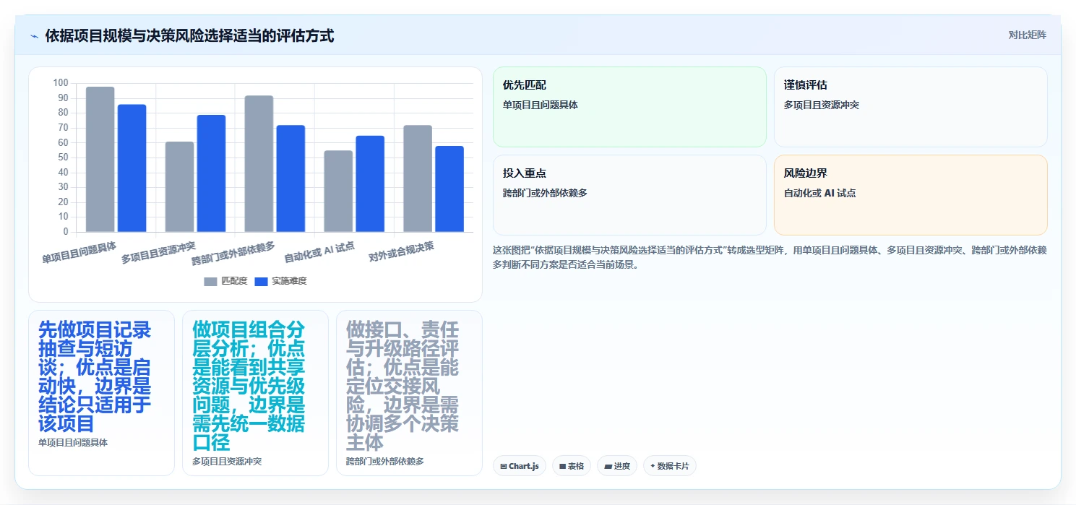Image resolution: width=1076 pixels, height=505 pixels.
Task: Click blue 实施难度 bar for 自动化或 AI 试点
Action: [371, 184]
